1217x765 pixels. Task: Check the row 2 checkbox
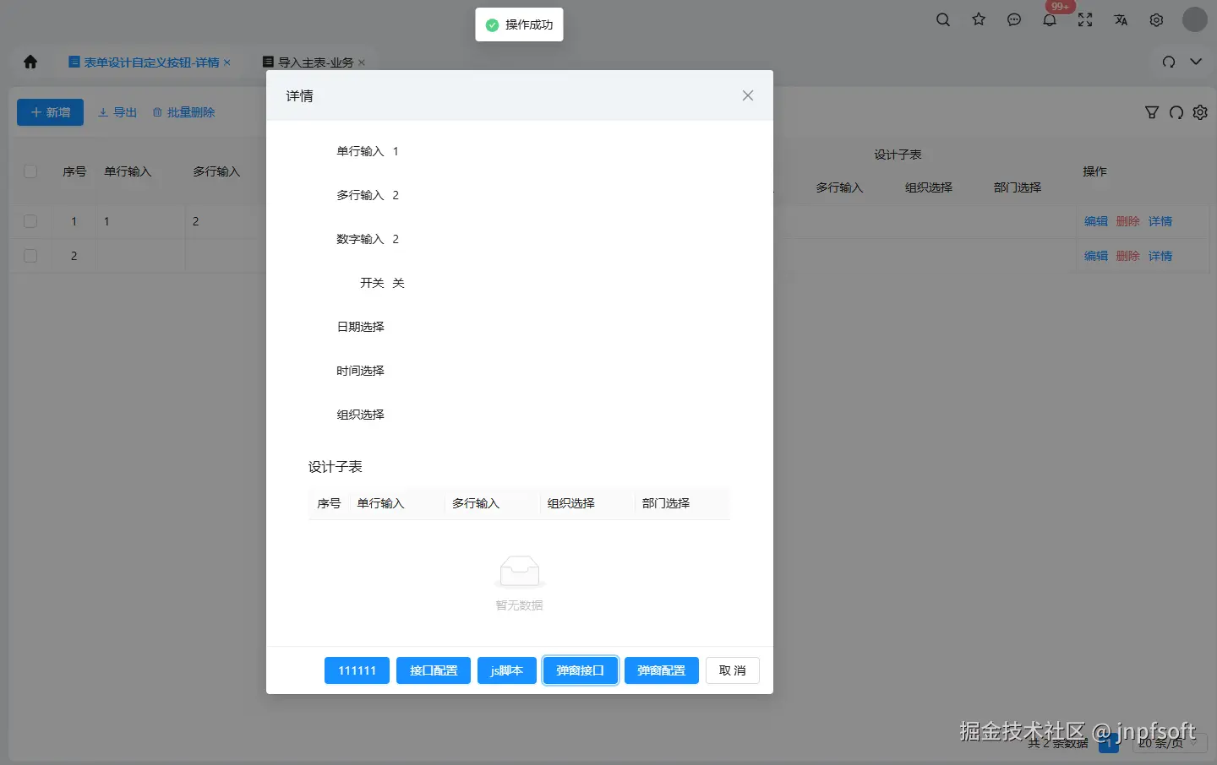(x=30, y=256)
